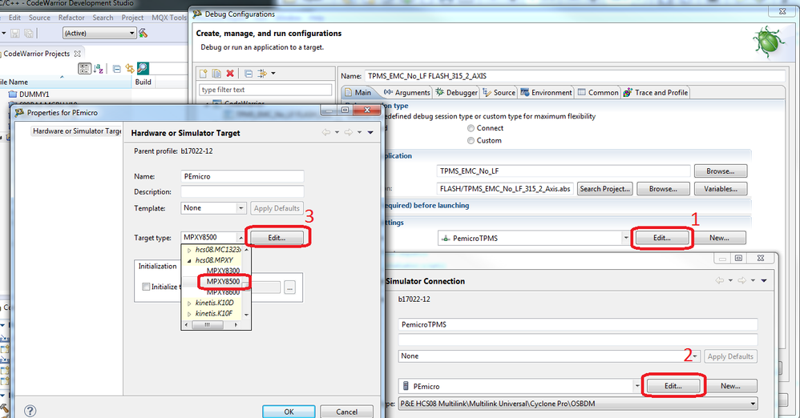This screenshot has width=800, height=418.
Task: Click PemicroTPMS connection icon in combo box
Action: (x=446, y=238)
